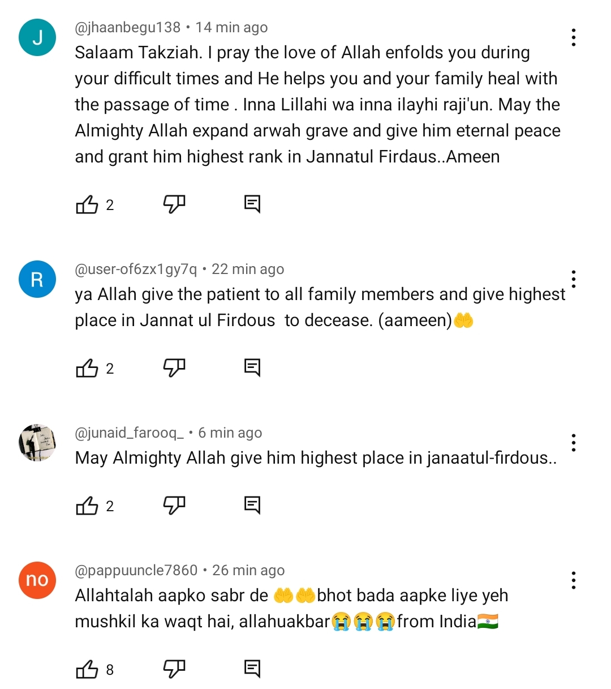This screenshot has height=689, width=611.
Task: Dislike the comment by @jhaanbegu138
Action: (x=174, y=204)
